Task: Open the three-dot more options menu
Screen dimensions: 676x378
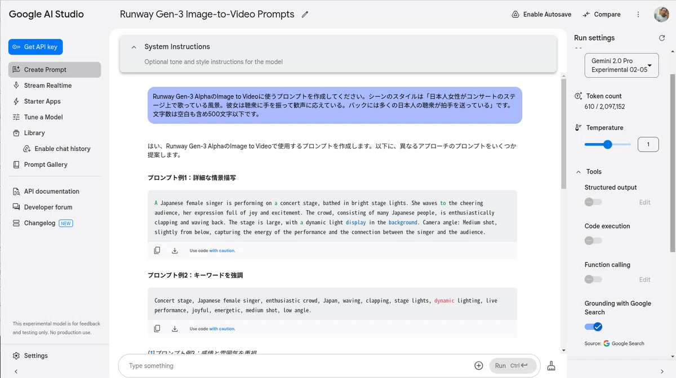Action: click(x=638, y=15)
